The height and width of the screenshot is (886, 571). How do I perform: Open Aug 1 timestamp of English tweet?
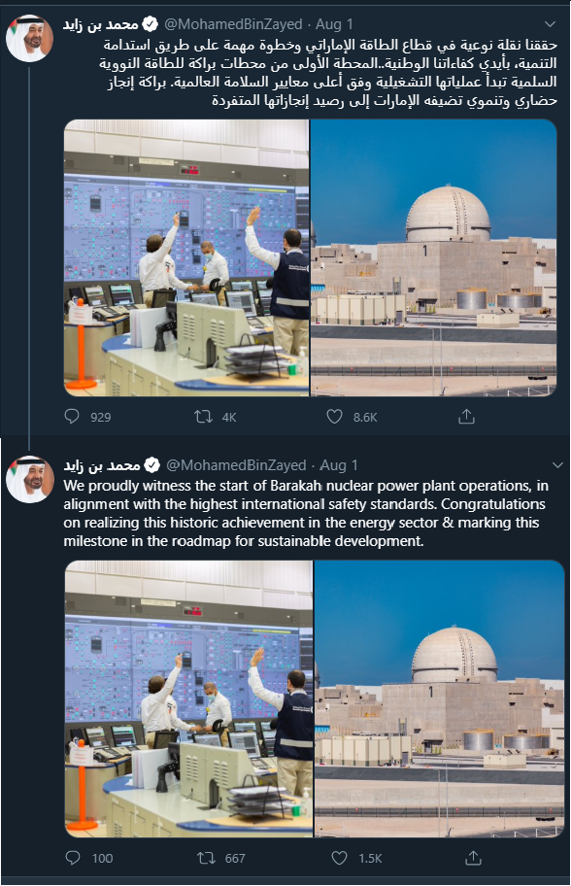click(339, 465)
